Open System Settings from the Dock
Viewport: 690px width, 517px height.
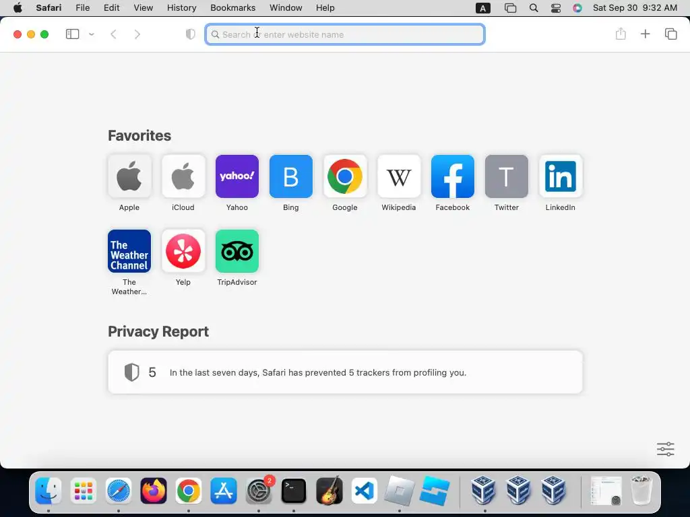[259, 491]
